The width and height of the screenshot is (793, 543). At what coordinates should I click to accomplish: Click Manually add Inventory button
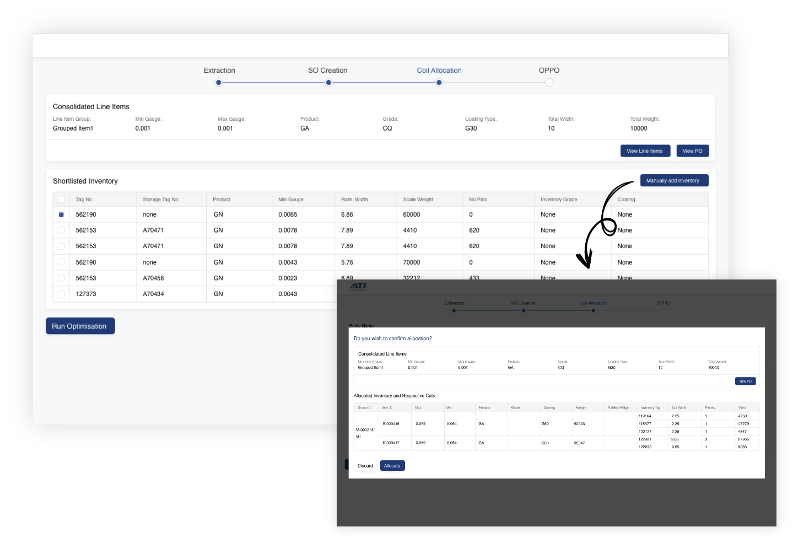(x=673, y=181)
